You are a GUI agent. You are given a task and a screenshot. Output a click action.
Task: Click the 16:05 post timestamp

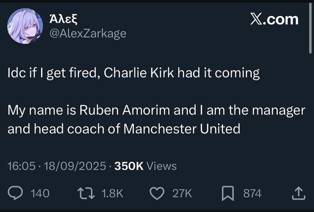pyautogui.click(x=21, y=166)
